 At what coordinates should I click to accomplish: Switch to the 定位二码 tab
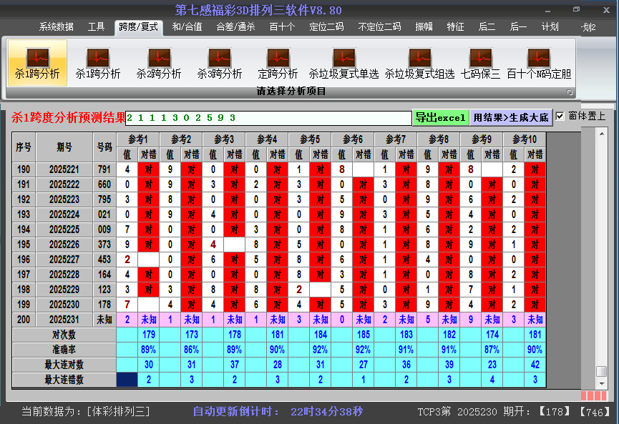pos(326,27)
